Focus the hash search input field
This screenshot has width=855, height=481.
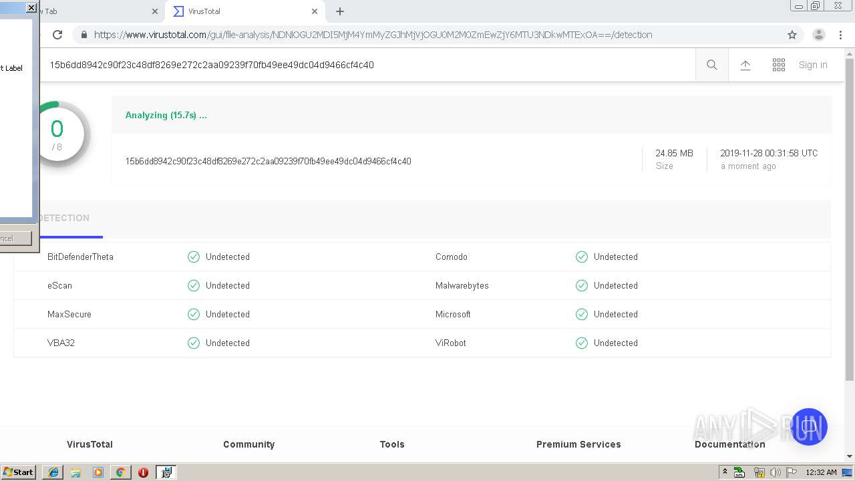(x=367, y=65)
